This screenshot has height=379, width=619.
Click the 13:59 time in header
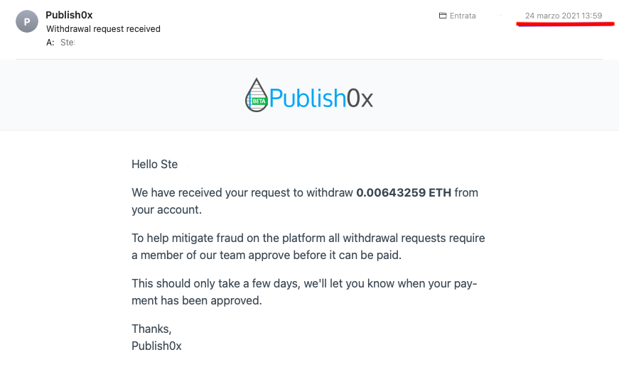click(x=592, y=16)
